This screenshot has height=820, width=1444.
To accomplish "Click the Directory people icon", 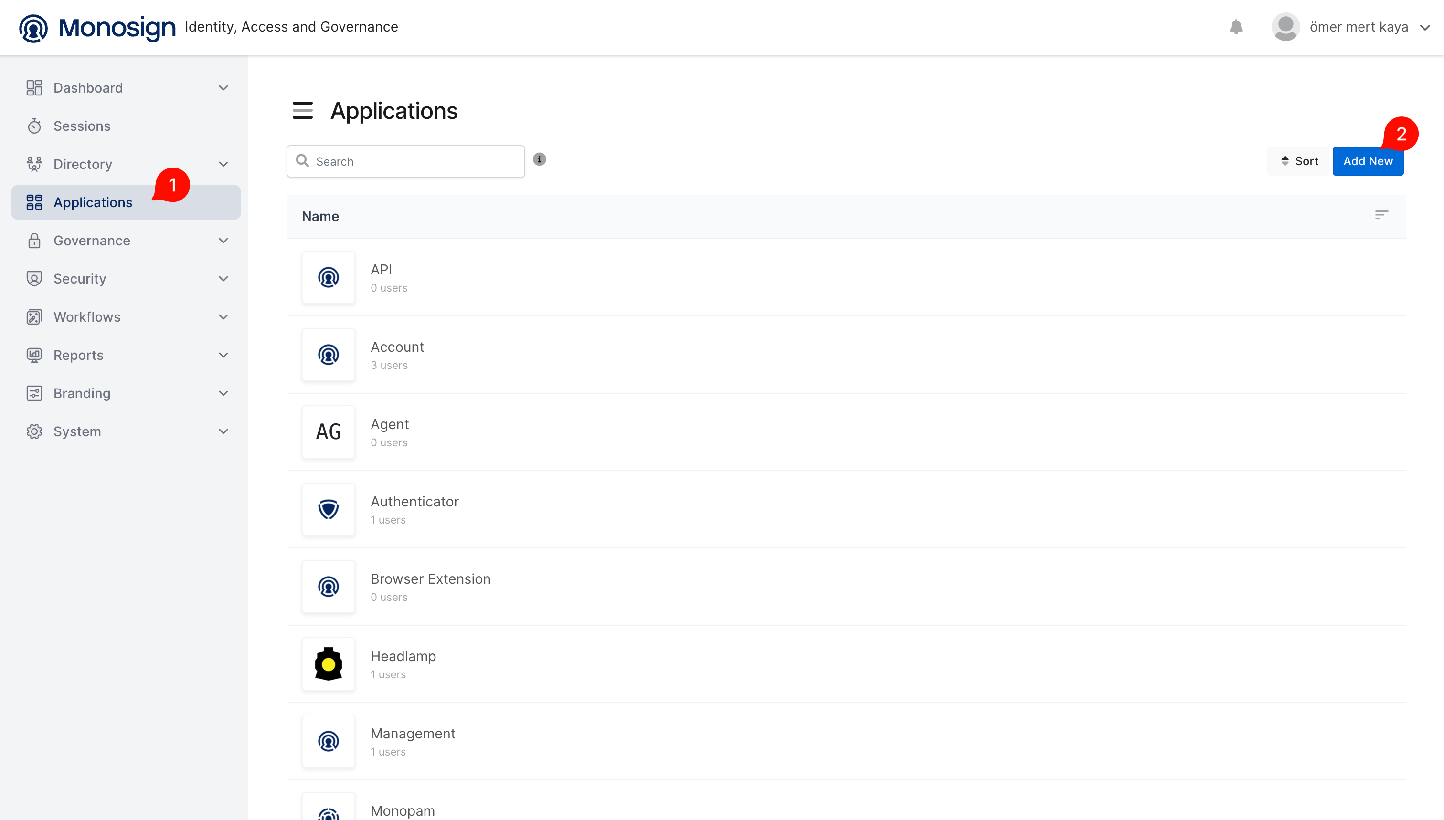I will tap(34, 165).
